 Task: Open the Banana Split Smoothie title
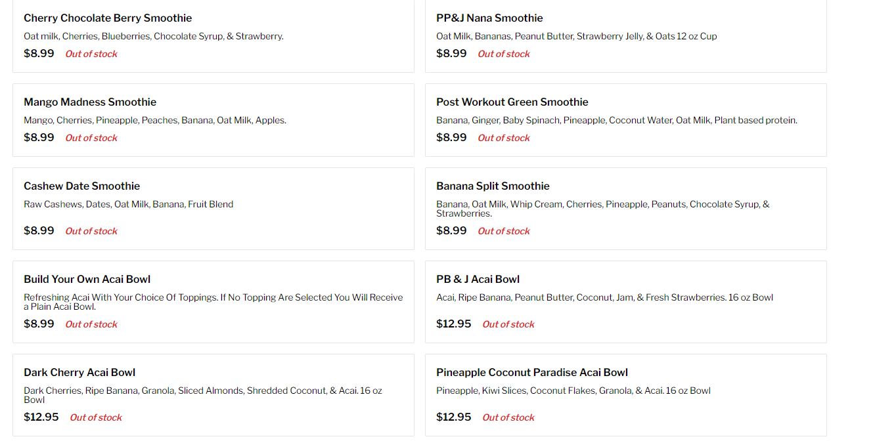click(x=493, y=186)
